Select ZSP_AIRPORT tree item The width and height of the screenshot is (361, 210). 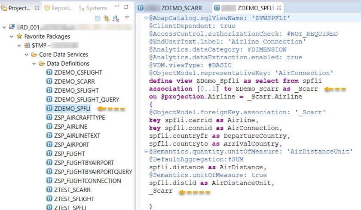[72, 145]
